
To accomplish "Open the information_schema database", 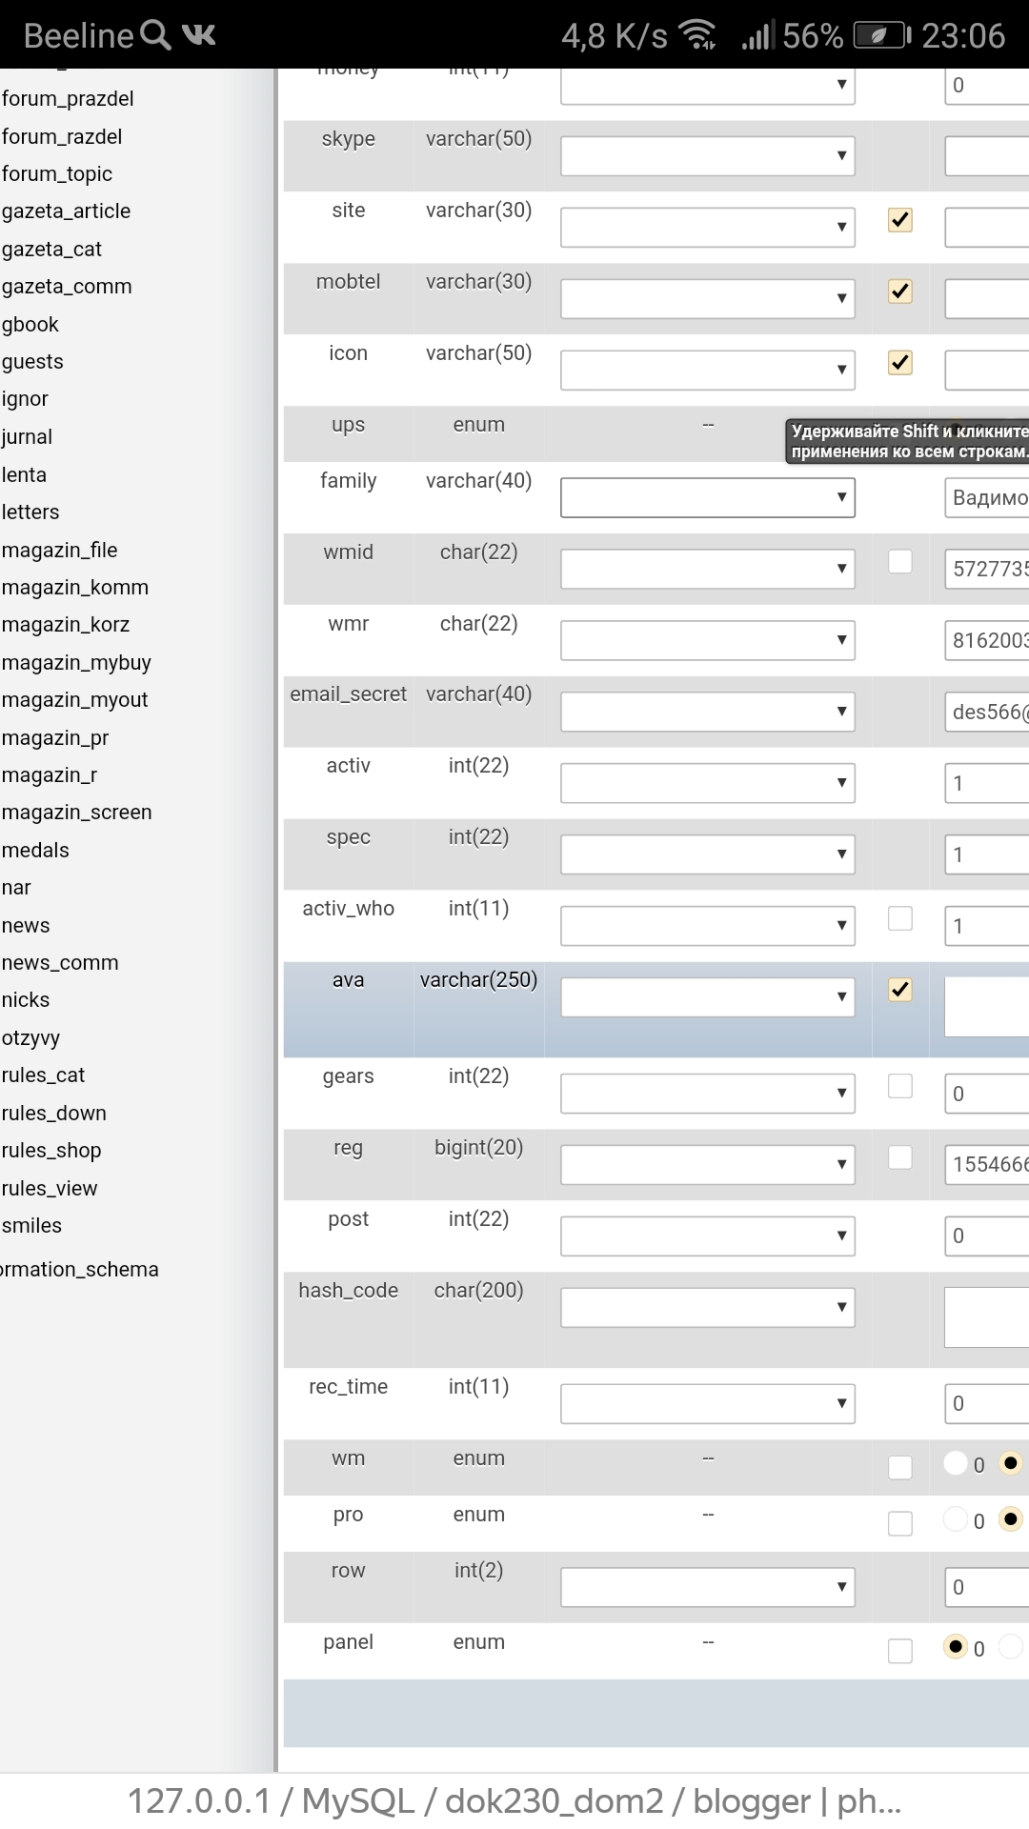I will [80, 1270].
